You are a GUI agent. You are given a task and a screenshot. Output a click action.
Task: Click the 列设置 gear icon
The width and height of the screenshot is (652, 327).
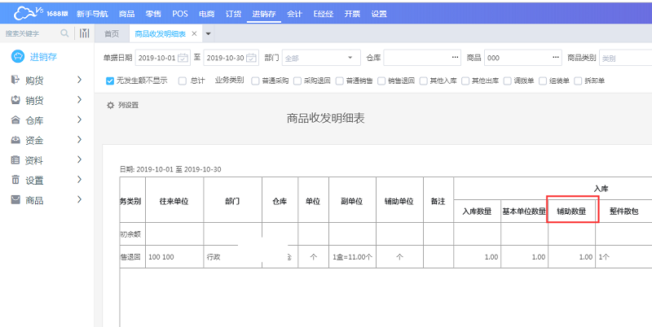pyautogui.click(x=111, y=105)
